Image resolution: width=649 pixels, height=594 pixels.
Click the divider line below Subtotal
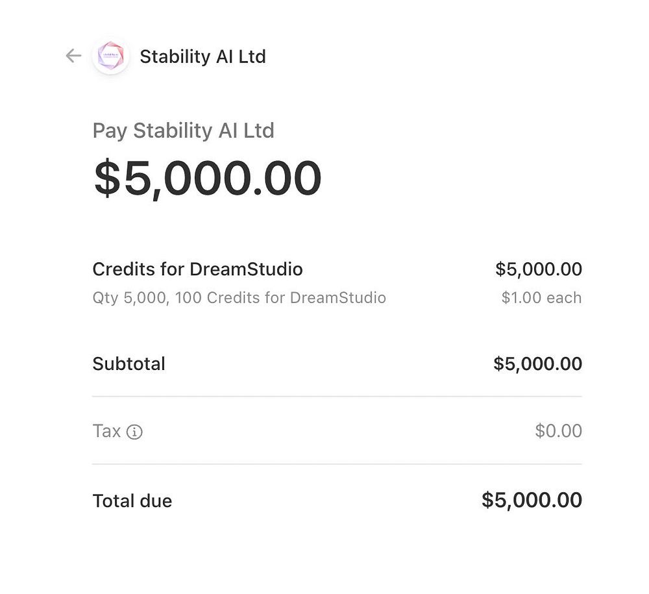[x=337, y=396]
